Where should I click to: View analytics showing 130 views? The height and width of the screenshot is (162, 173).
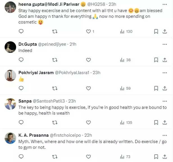pos(126,31)
